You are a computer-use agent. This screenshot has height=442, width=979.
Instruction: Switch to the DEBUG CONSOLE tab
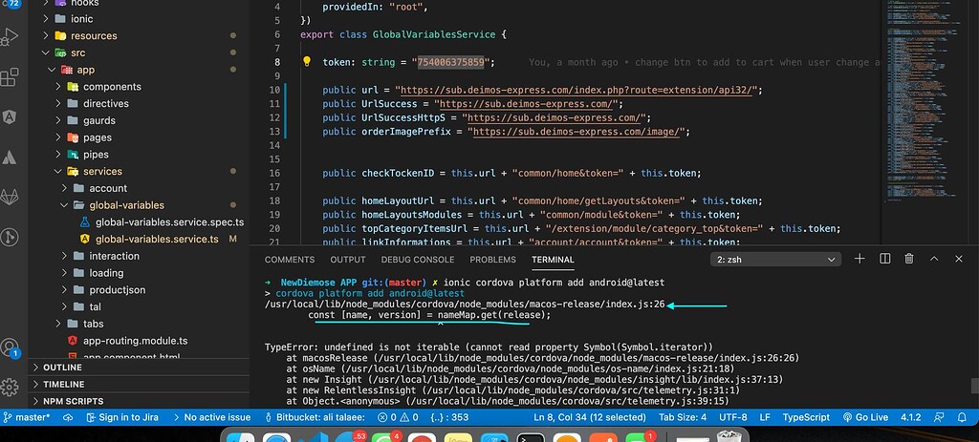418,260
